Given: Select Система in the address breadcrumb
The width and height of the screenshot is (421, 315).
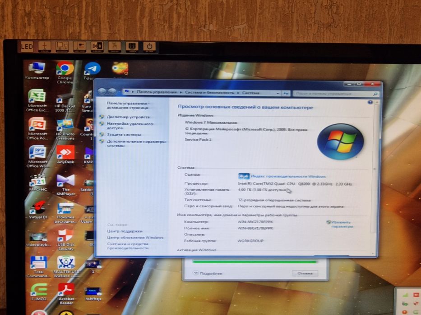Looking at the screenshot, I should [250, 93].
